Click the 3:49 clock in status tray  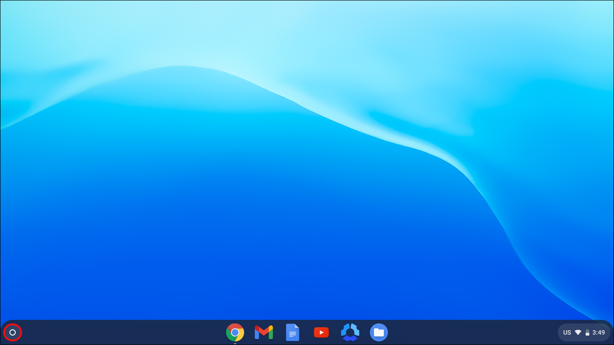point(599,333)
